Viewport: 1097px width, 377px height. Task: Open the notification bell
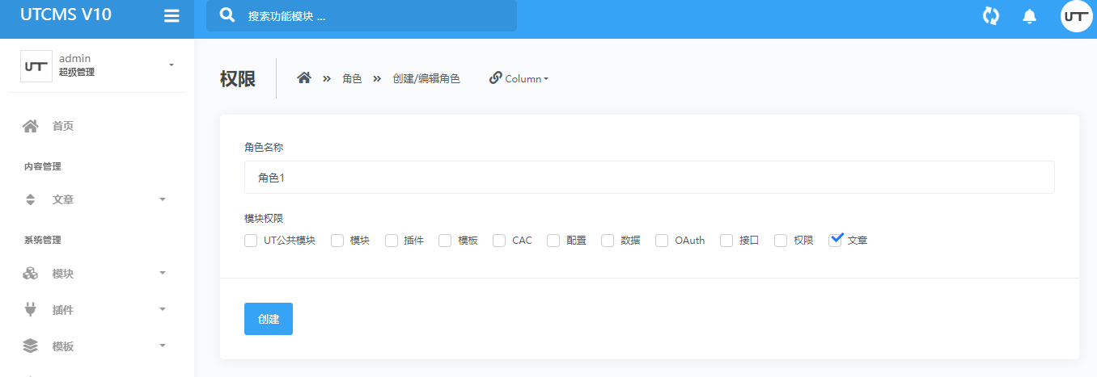pyautogui.click(x=1029, y=16)
